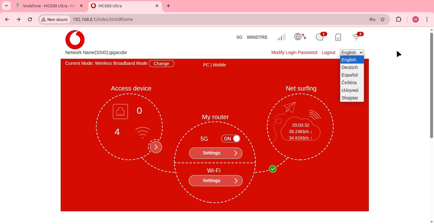Click the Wi-Fi icon in Access device
The width and height of the screenshot is (434, 224).
tap(142, 132)
